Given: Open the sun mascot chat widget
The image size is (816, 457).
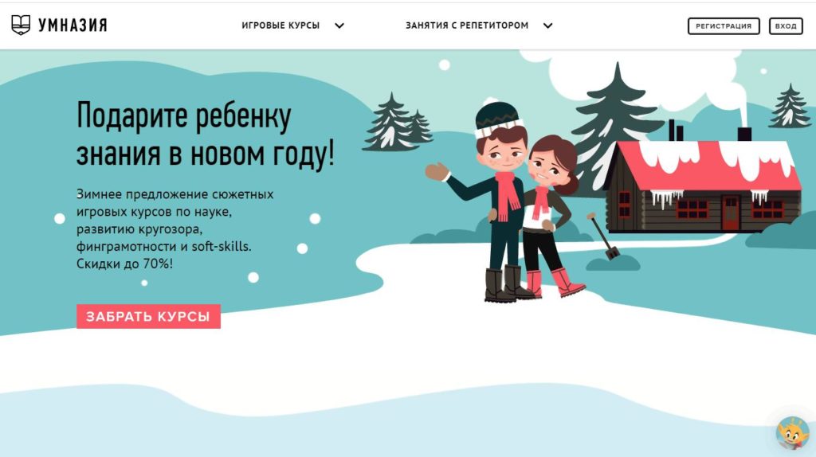Looking at the screenshot, I should (793, 433).
